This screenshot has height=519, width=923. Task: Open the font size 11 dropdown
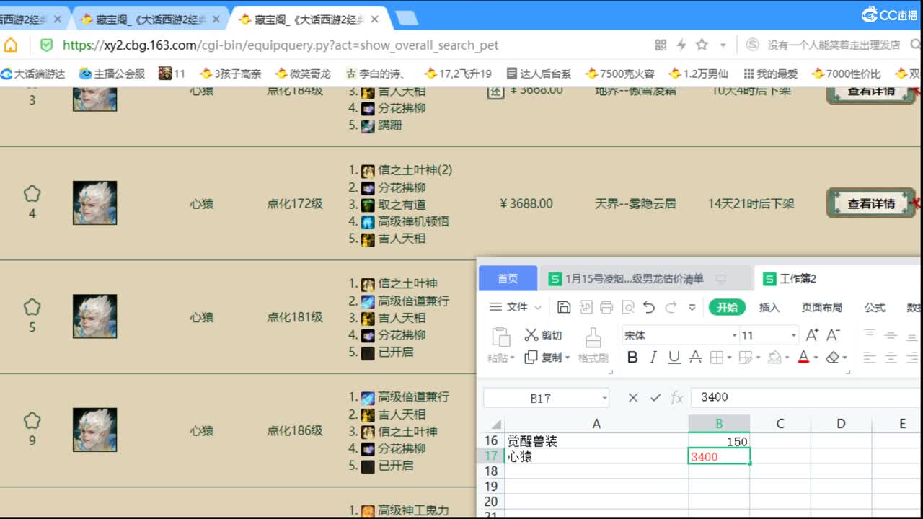click(x=793, y=335)
